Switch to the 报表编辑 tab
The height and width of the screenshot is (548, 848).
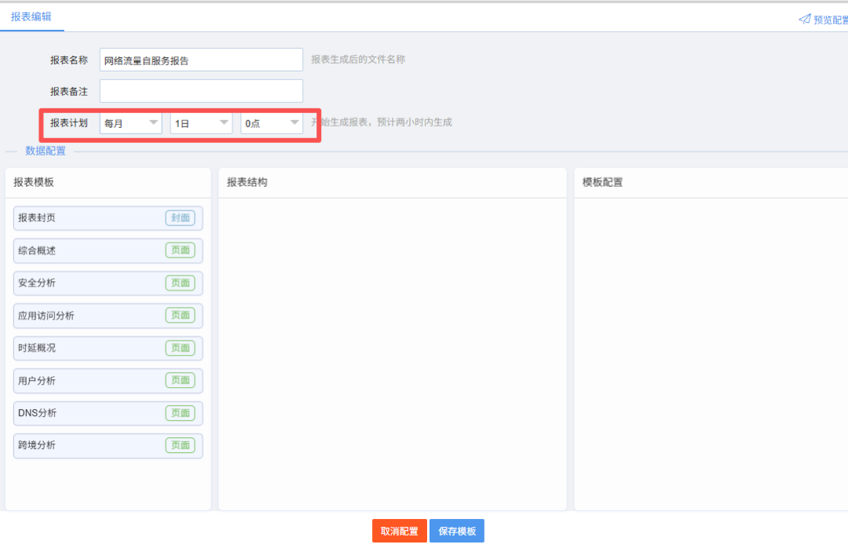pyautogui.click(x=31, y=16)
